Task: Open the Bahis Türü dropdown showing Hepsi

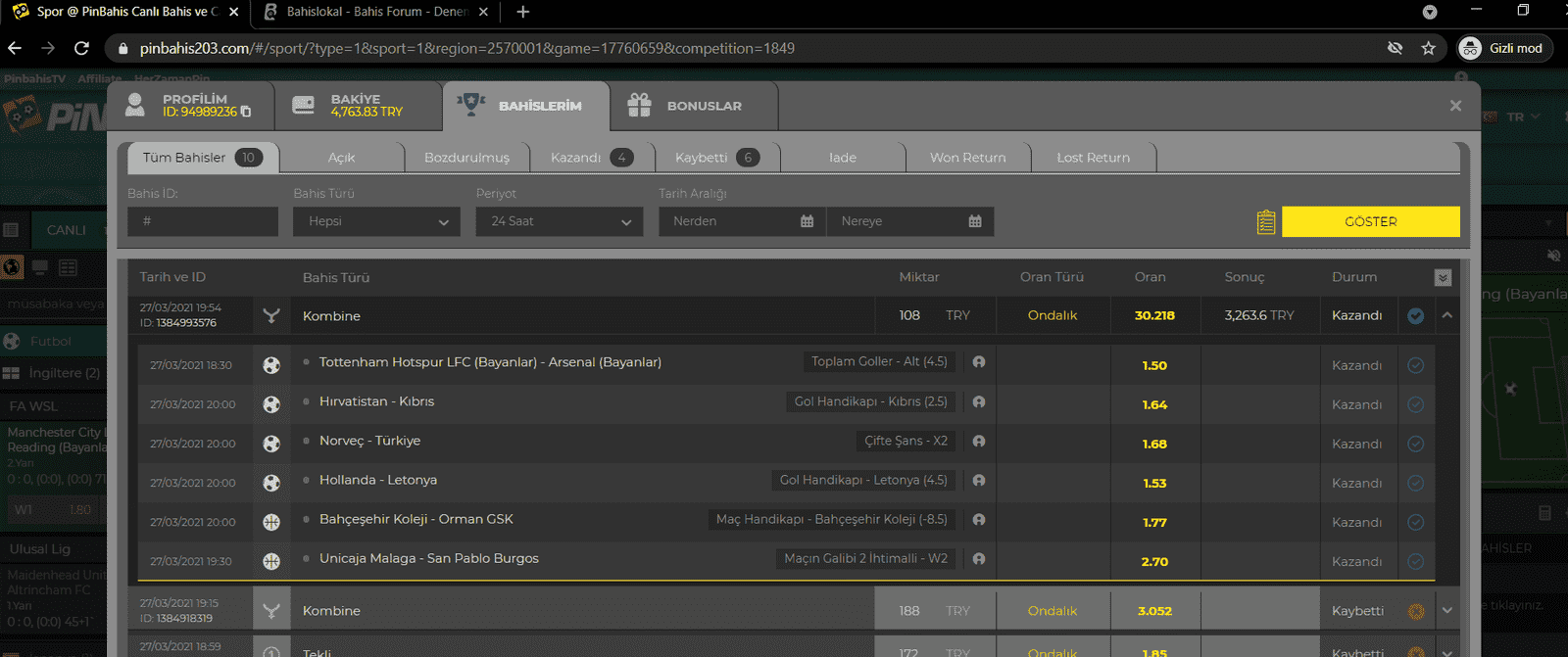Action: pos(376,221)
